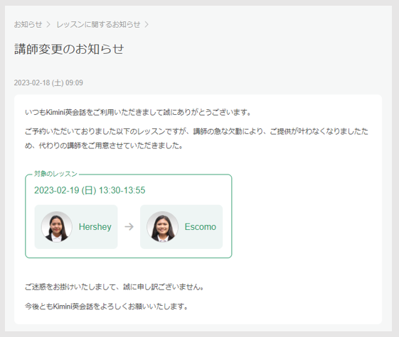The image size is (399, 337).
Task: Click the chevron right after お知らせ
Action: coord(48,24)
